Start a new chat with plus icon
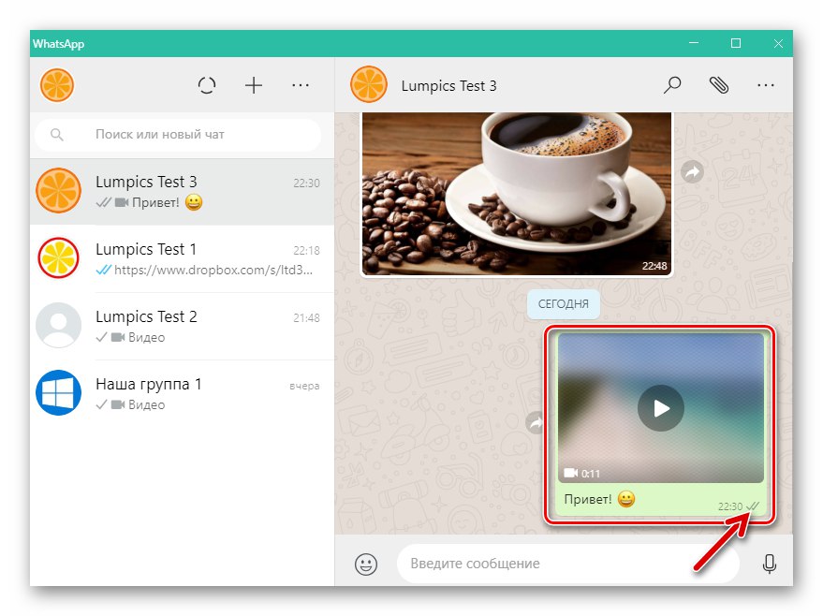Image resolution: width=823 pixels, height=616 pixels. click(254, 85)
